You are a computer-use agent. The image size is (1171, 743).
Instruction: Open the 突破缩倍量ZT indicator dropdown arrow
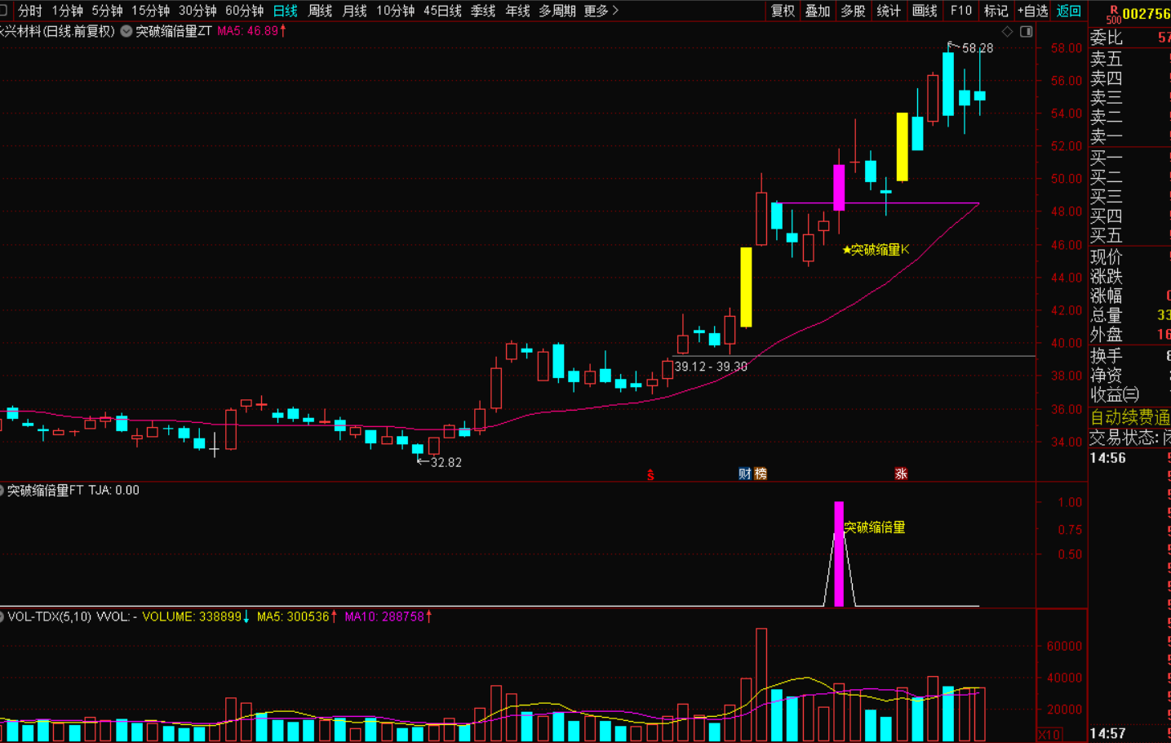pos(126,31)
